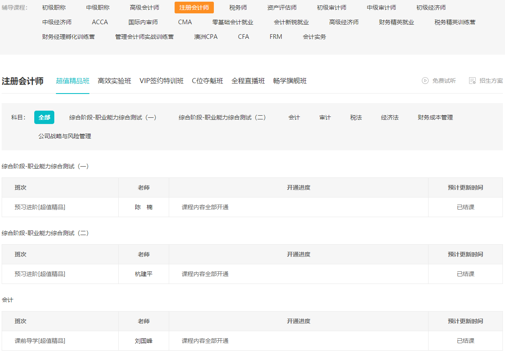This screenshot has width=505, height=352.
Task: Select the 全程直播班 class type
Action: (248, 81)
